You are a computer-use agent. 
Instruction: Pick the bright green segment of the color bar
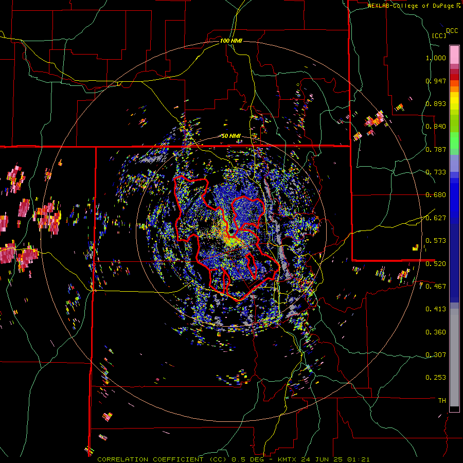click(454, 140)
